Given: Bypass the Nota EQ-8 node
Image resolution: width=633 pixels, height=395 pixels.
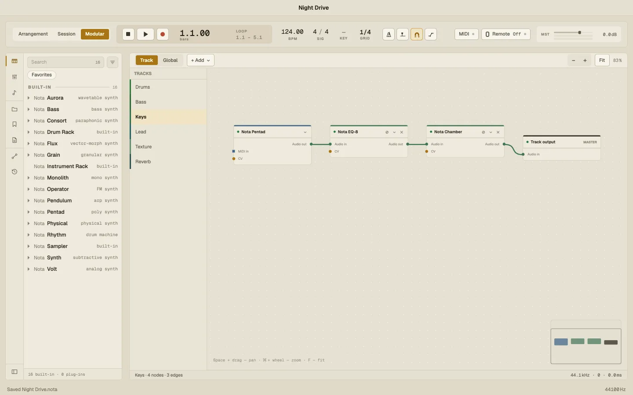Looking at the screenshot, I should (387, 132).
